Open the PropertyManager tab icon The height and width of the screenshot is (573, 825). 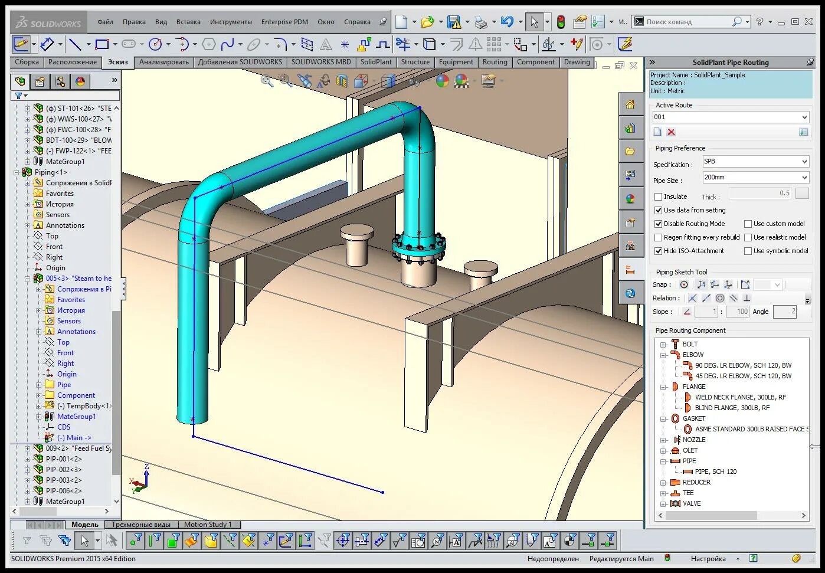(40, 81)
